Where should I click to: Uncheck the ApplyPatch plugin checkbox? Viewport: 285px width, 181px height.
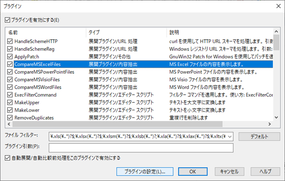click(10, 56)
